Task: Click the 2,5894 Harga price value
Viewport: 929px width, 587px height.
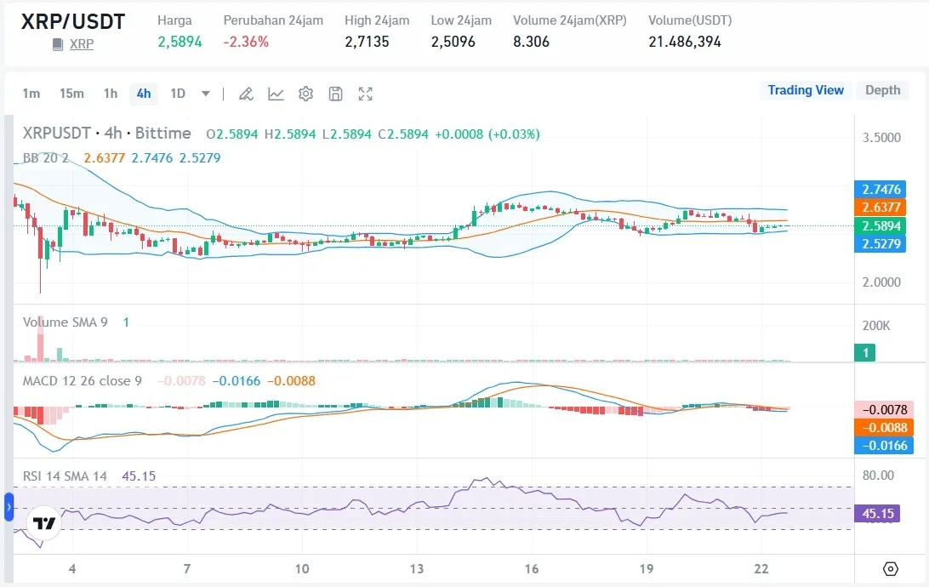Action: (x=180, y=42)
